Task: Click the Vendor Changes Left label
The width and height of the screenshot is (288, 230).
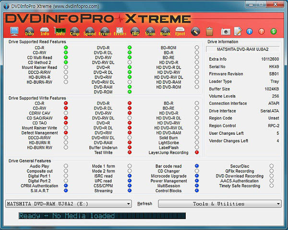Action: click(228, 141)
